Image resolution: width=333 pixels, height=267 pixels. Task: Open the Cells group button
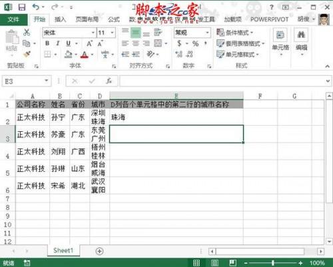280,42
